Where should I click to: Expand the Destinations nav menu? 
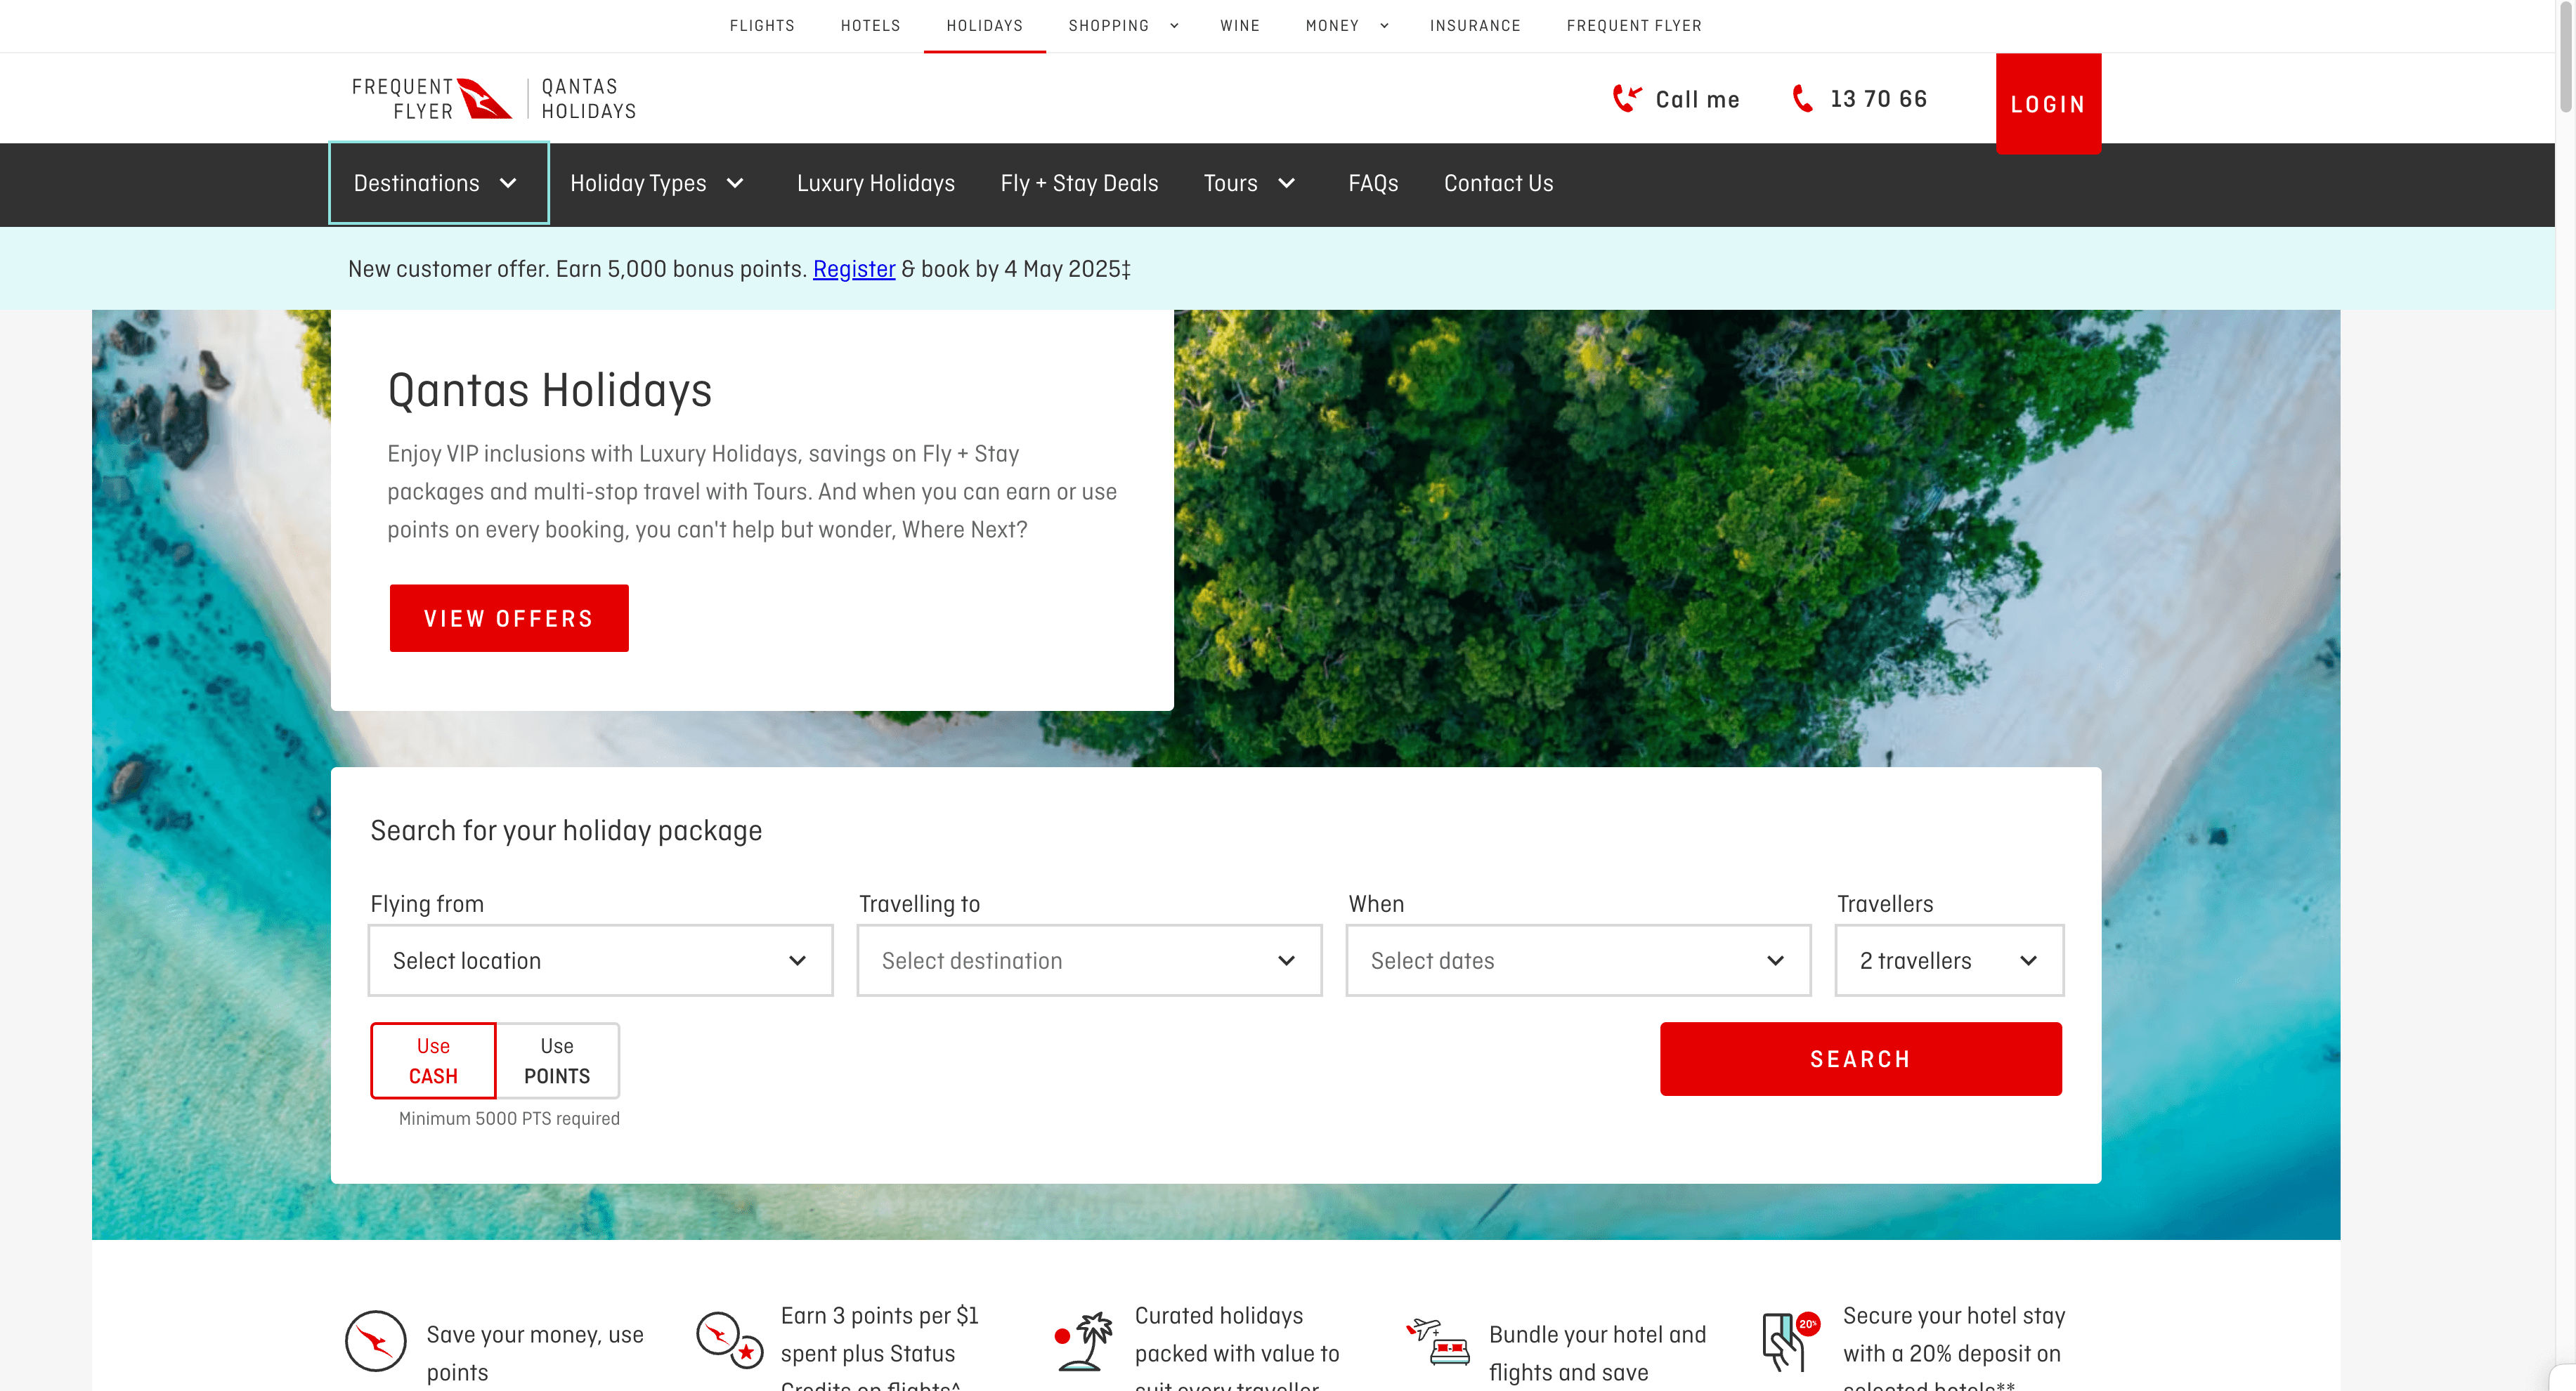[438, 183]
